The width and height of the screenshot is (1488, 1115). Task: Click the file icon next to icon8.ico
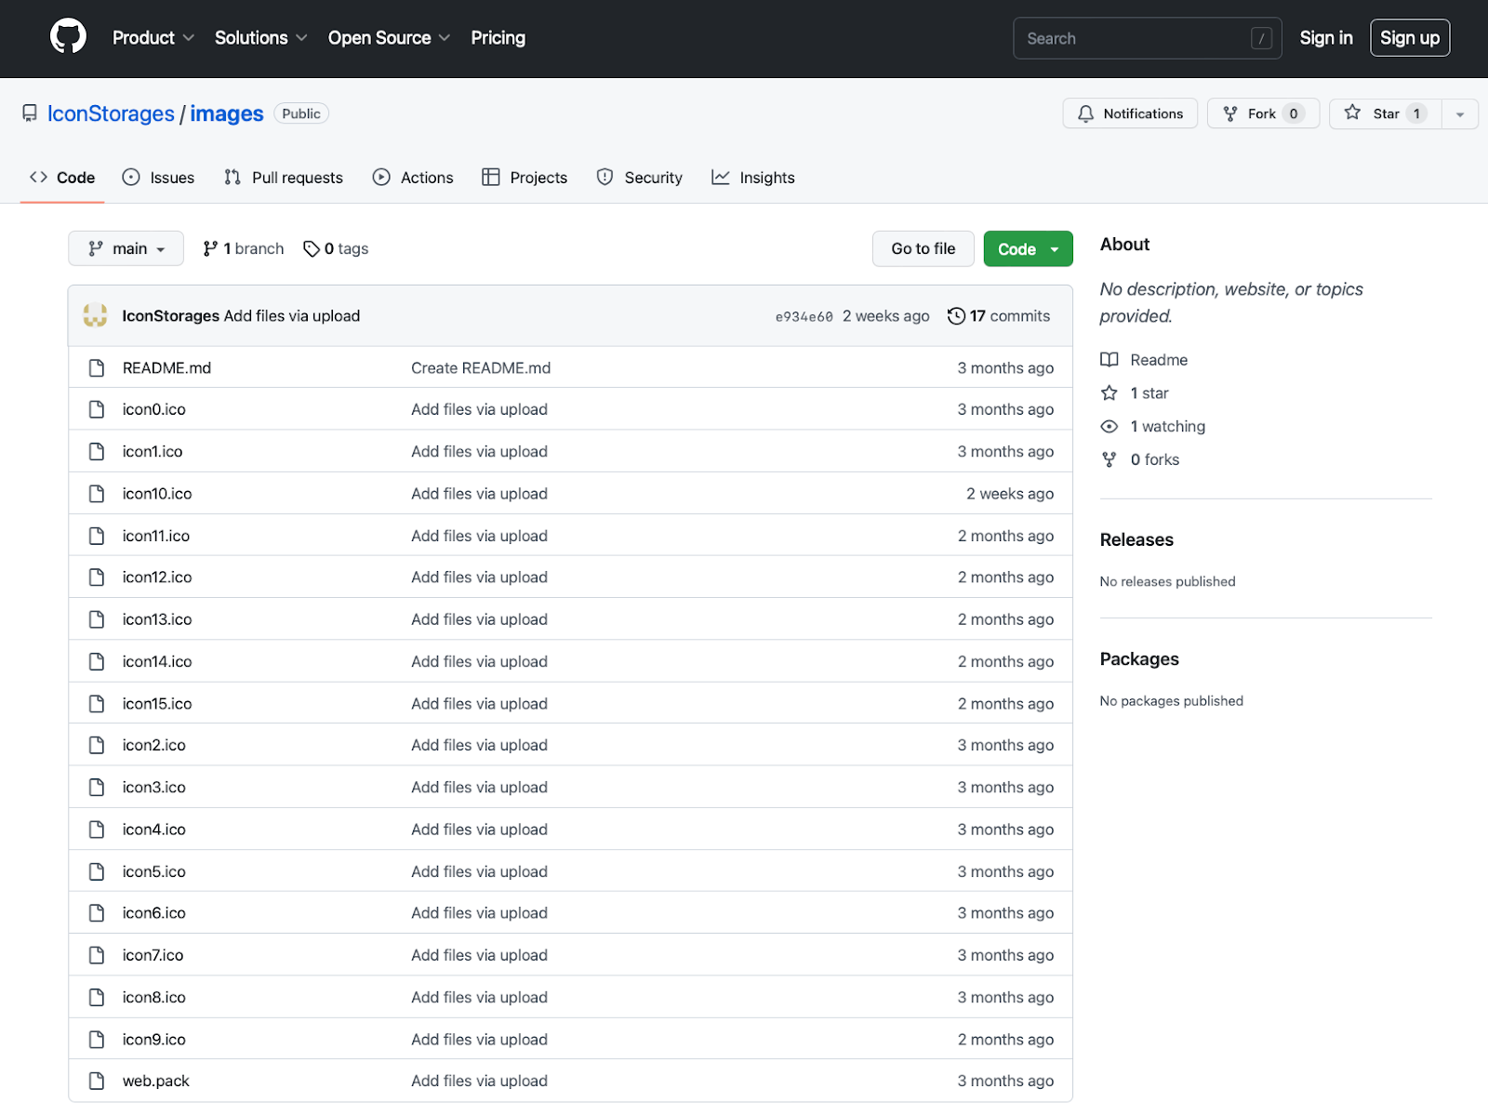coord(97,997)
